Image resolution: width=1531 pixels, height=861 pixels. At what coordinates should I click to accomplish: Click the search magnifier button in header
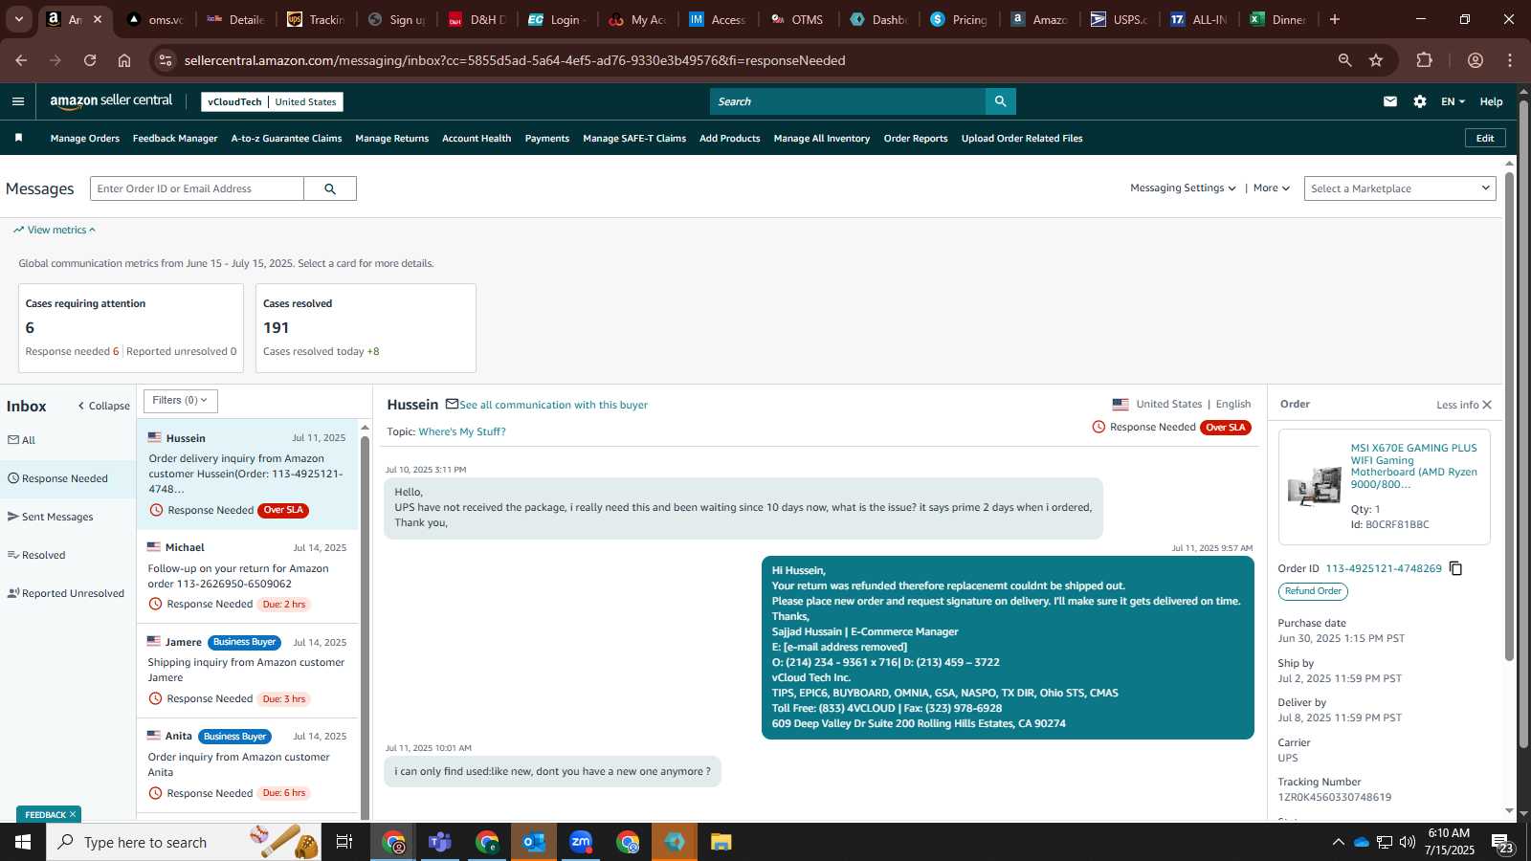click(1000, 101)
